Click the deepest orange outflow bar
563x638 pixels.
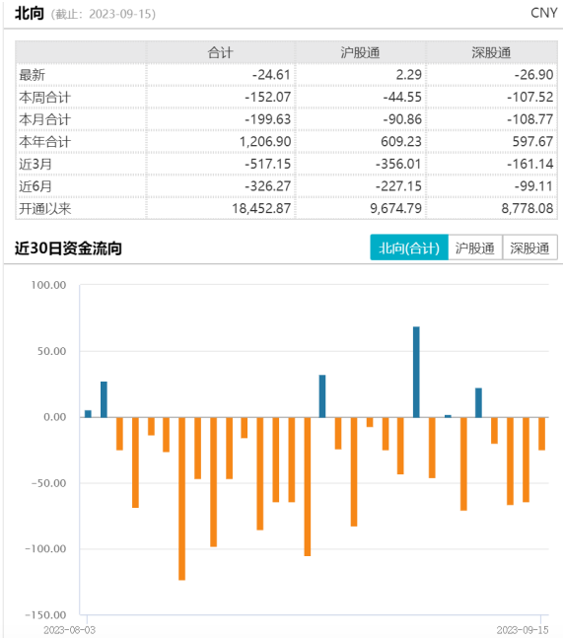[181, 498]
